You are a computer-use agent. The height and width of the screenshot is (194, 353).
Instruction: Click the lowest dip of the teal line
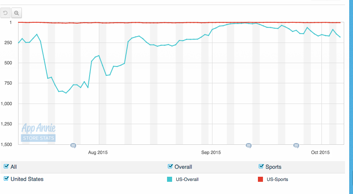pyautogui.click(x=66, y=93)
